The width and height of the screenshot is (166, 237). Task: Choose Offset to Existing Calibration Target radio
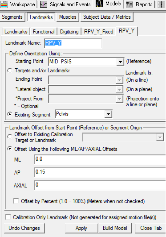pyautogui.click(x=10, y=137)
